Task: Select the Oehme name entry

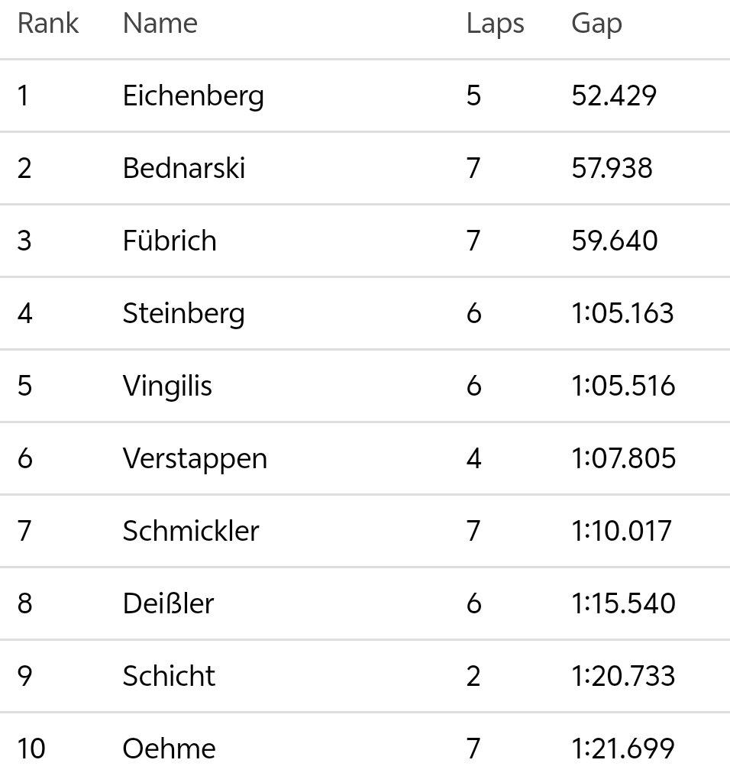Action: pyautogui.click(x=169, y=749)
